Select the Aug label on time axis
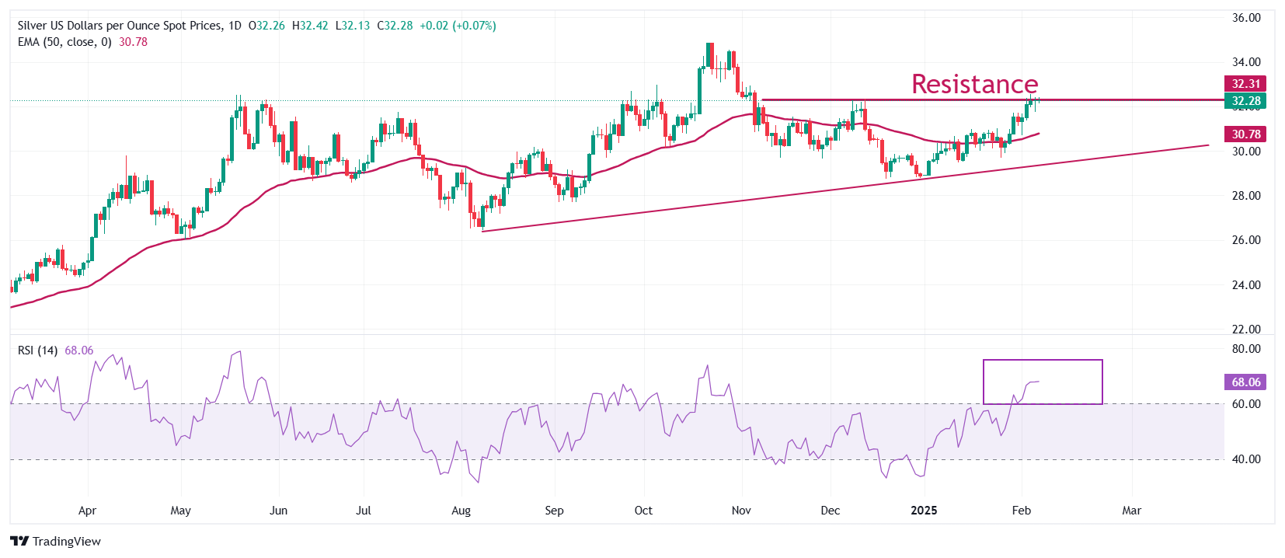 click(x=461, y=511)
